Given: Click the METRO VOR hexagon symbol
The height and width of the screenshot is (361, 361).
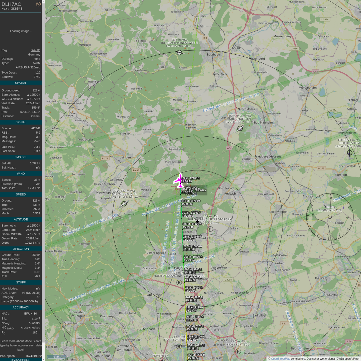Looking at the screenshot, I should [x=330, y=217].
